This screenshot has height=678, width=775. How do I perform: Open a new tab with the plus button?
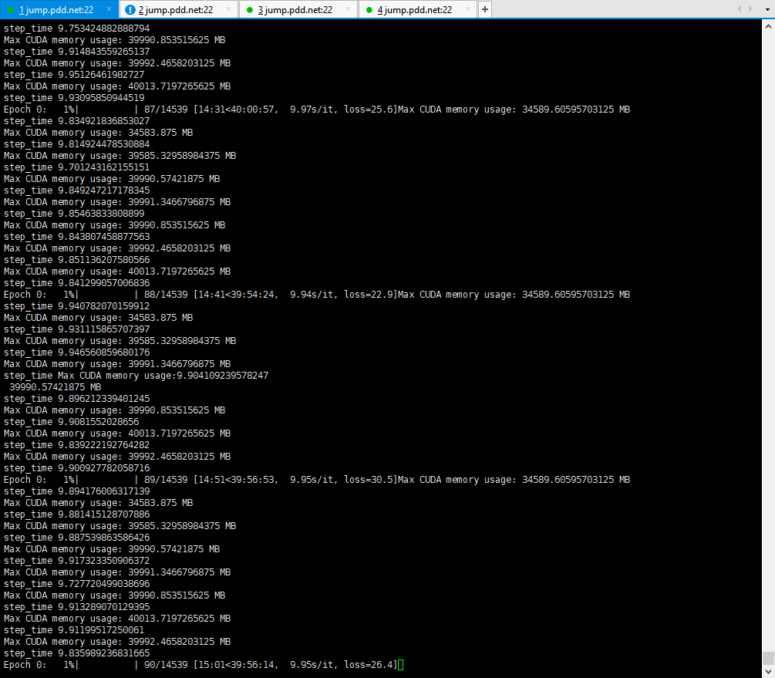[487, 8]
